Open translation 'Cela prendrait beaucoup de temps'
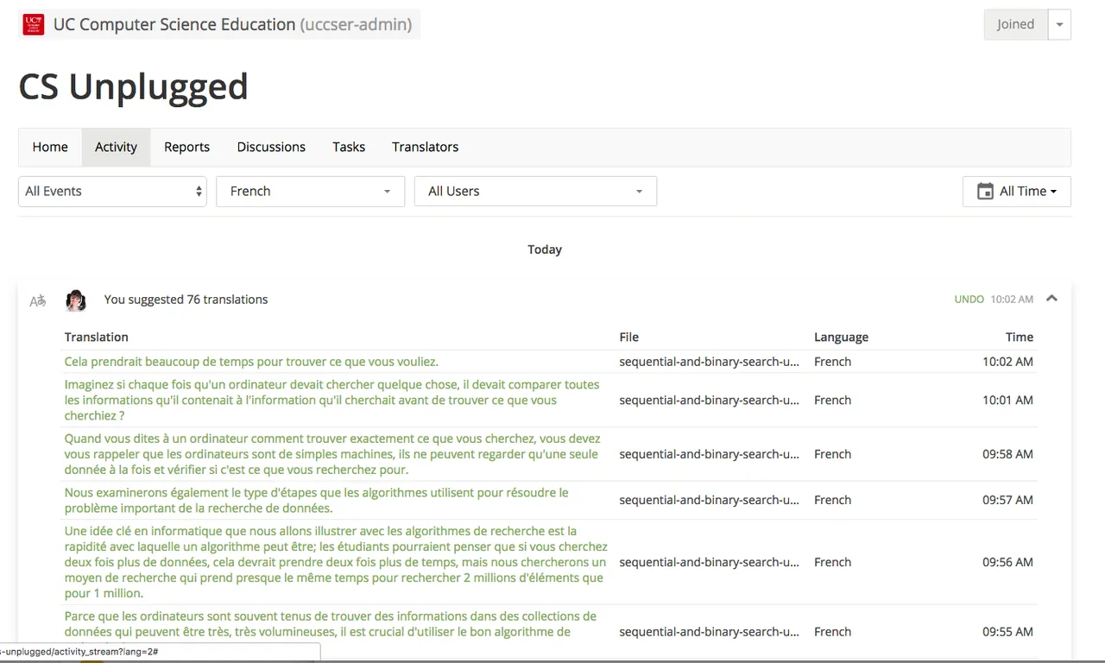The height and width of the screenshot is (663, 1105). point(251,362)
